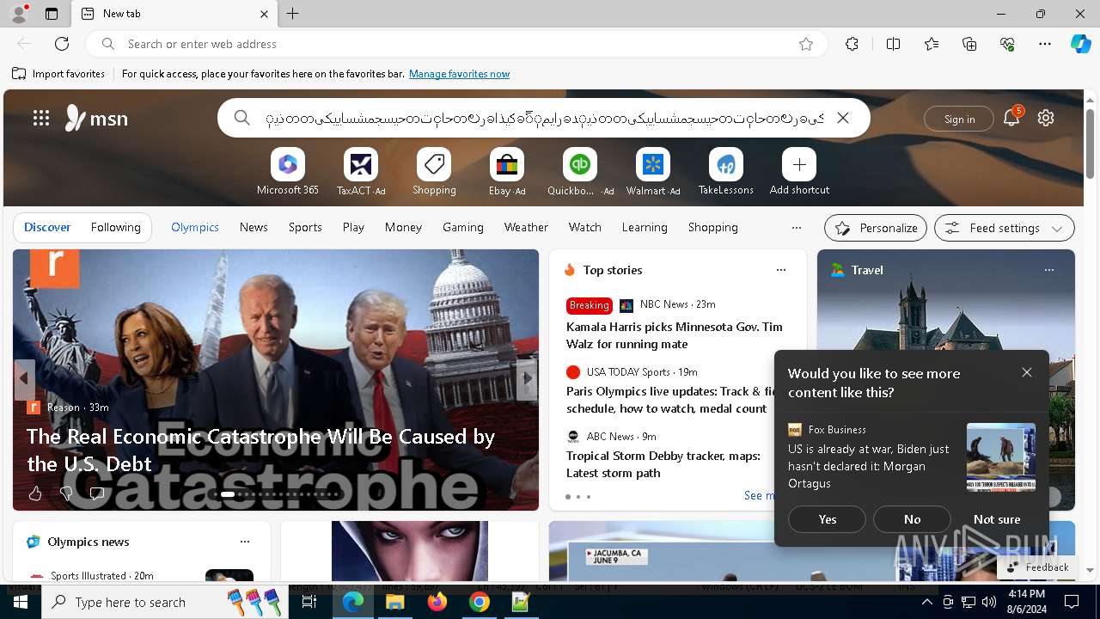Choose Not sure on content prompt
The image size is (1100, 619).
coord(997,519)
